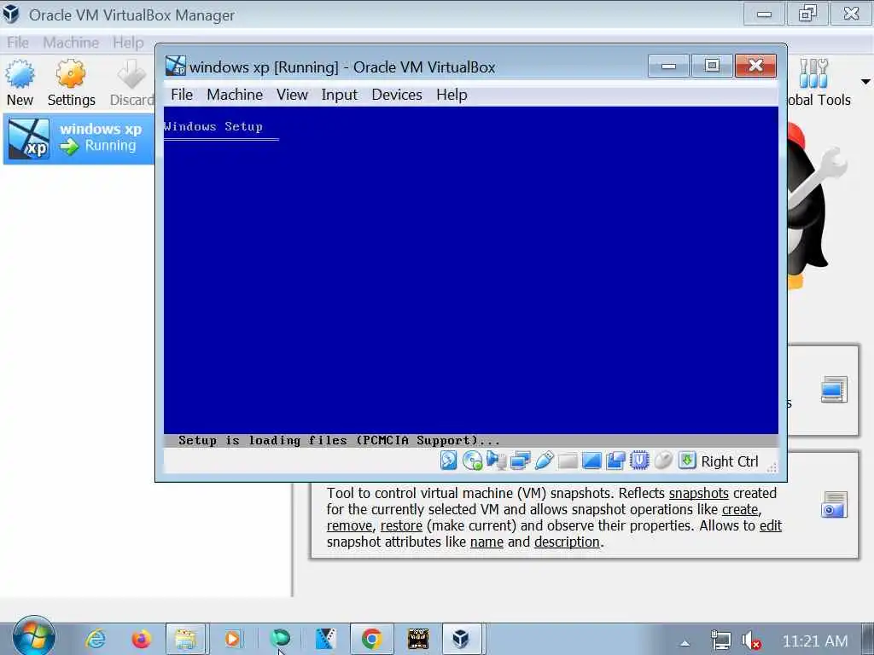The width and height of the screenshot is (874, 655).
Task: Switch to VirtualBox via taskbar cube icon
Action: pos(461,638)
